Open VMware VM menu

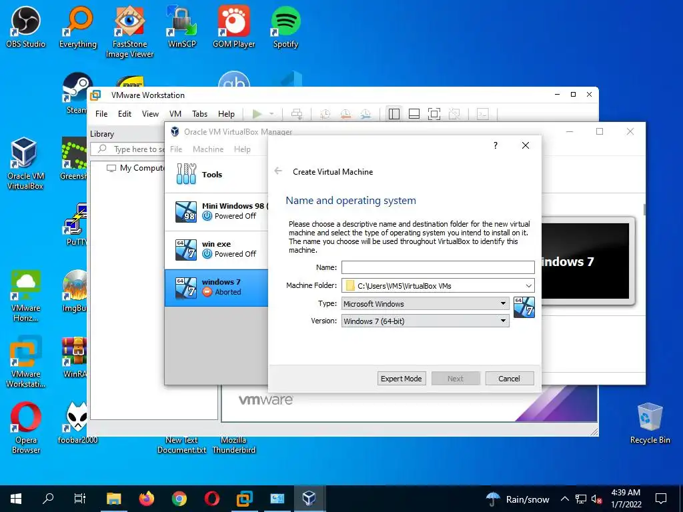pos(175,113)
